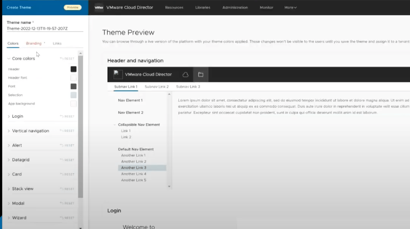410x229 pixels.
Task: Reset the Login color section
Action: coord(67,117)
